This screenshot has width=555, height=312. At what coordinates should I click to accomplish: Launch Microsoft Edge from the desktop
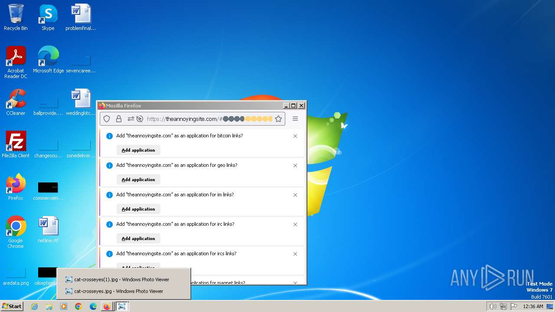(48, 60)
